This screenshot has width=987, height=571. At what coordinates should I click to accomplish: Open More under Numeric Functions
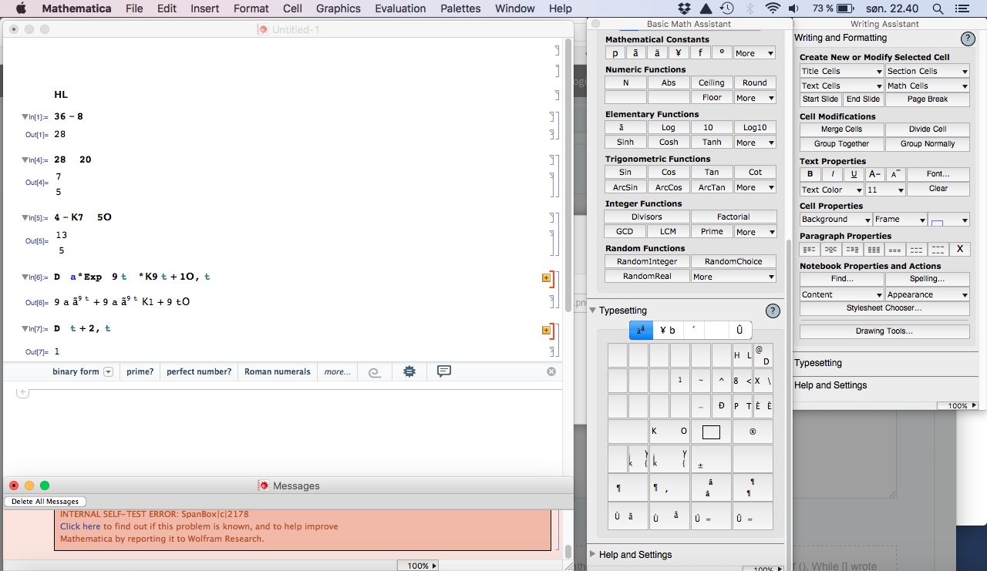coord(754,98)
